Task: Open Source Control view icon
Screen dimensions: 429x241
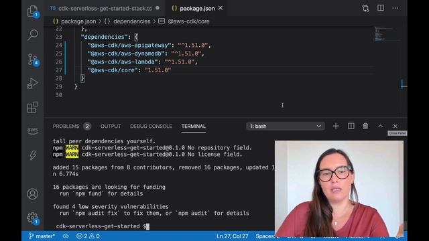Action: pos(33,60)
